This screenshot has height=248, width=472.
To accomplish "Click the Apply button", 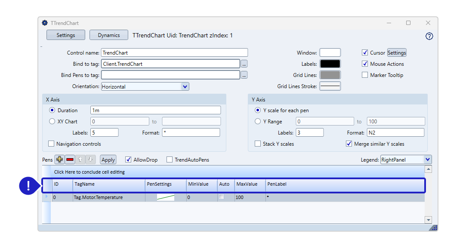I will click(108, 160).
